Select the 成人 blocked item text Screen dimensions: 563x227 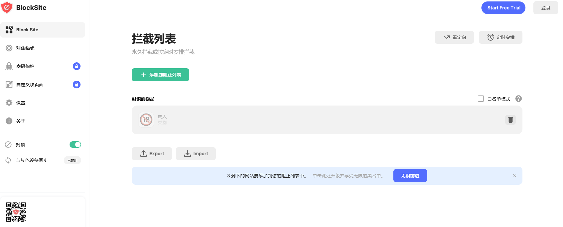pos(162,117)
